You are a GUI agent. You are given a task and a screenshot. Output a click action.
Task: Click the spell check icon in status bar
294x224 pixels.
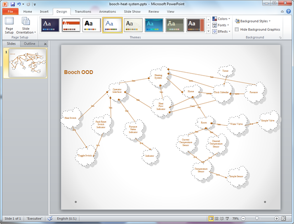point(50,219)
